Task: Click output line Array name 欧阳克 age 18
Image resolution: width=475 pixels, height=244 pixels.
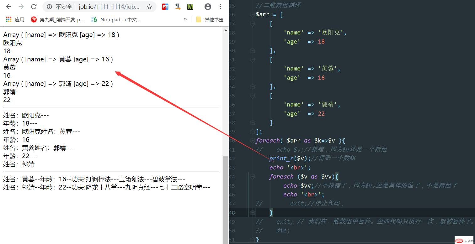Action: tap(61, 35)
